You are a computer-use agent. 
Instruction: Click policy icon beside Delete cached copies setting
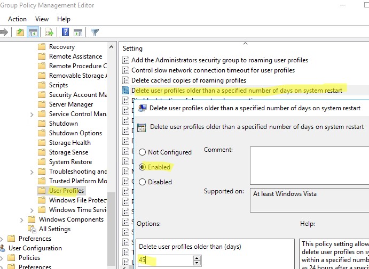(x=126, y=80)
